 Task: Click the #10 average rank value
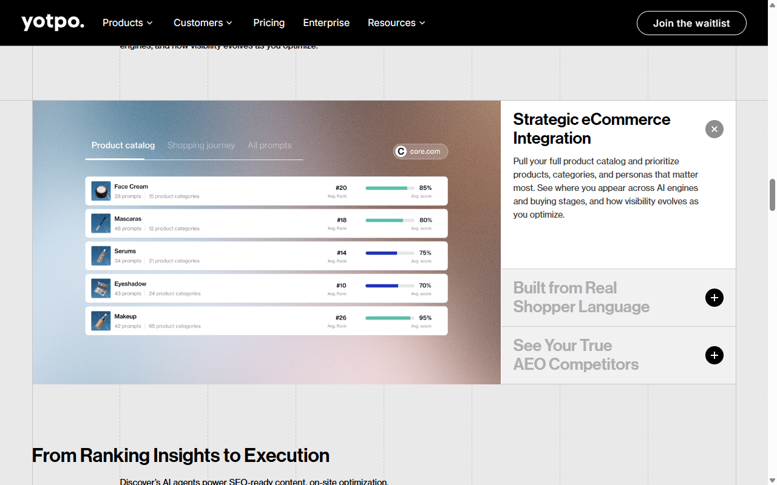[x=342, y=286]
